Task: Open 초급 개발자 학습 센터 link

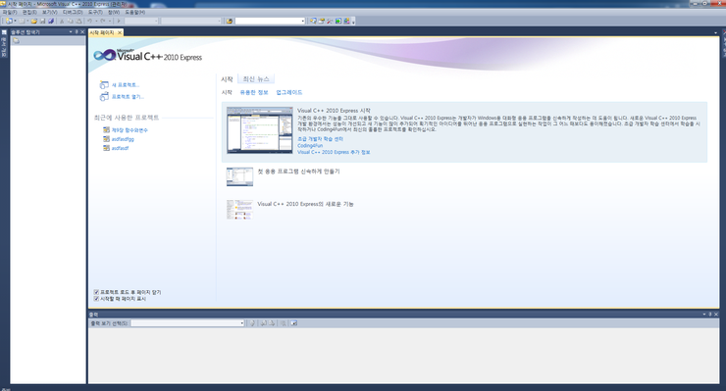Action: pos(320,139)
